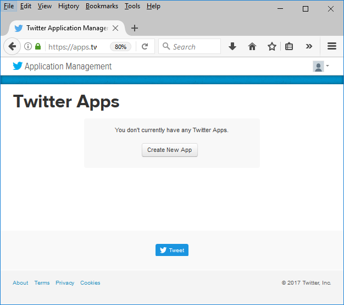This screenshot has width=344, height=305.
Task: Open the Edit menu
Action: [26, 6]
